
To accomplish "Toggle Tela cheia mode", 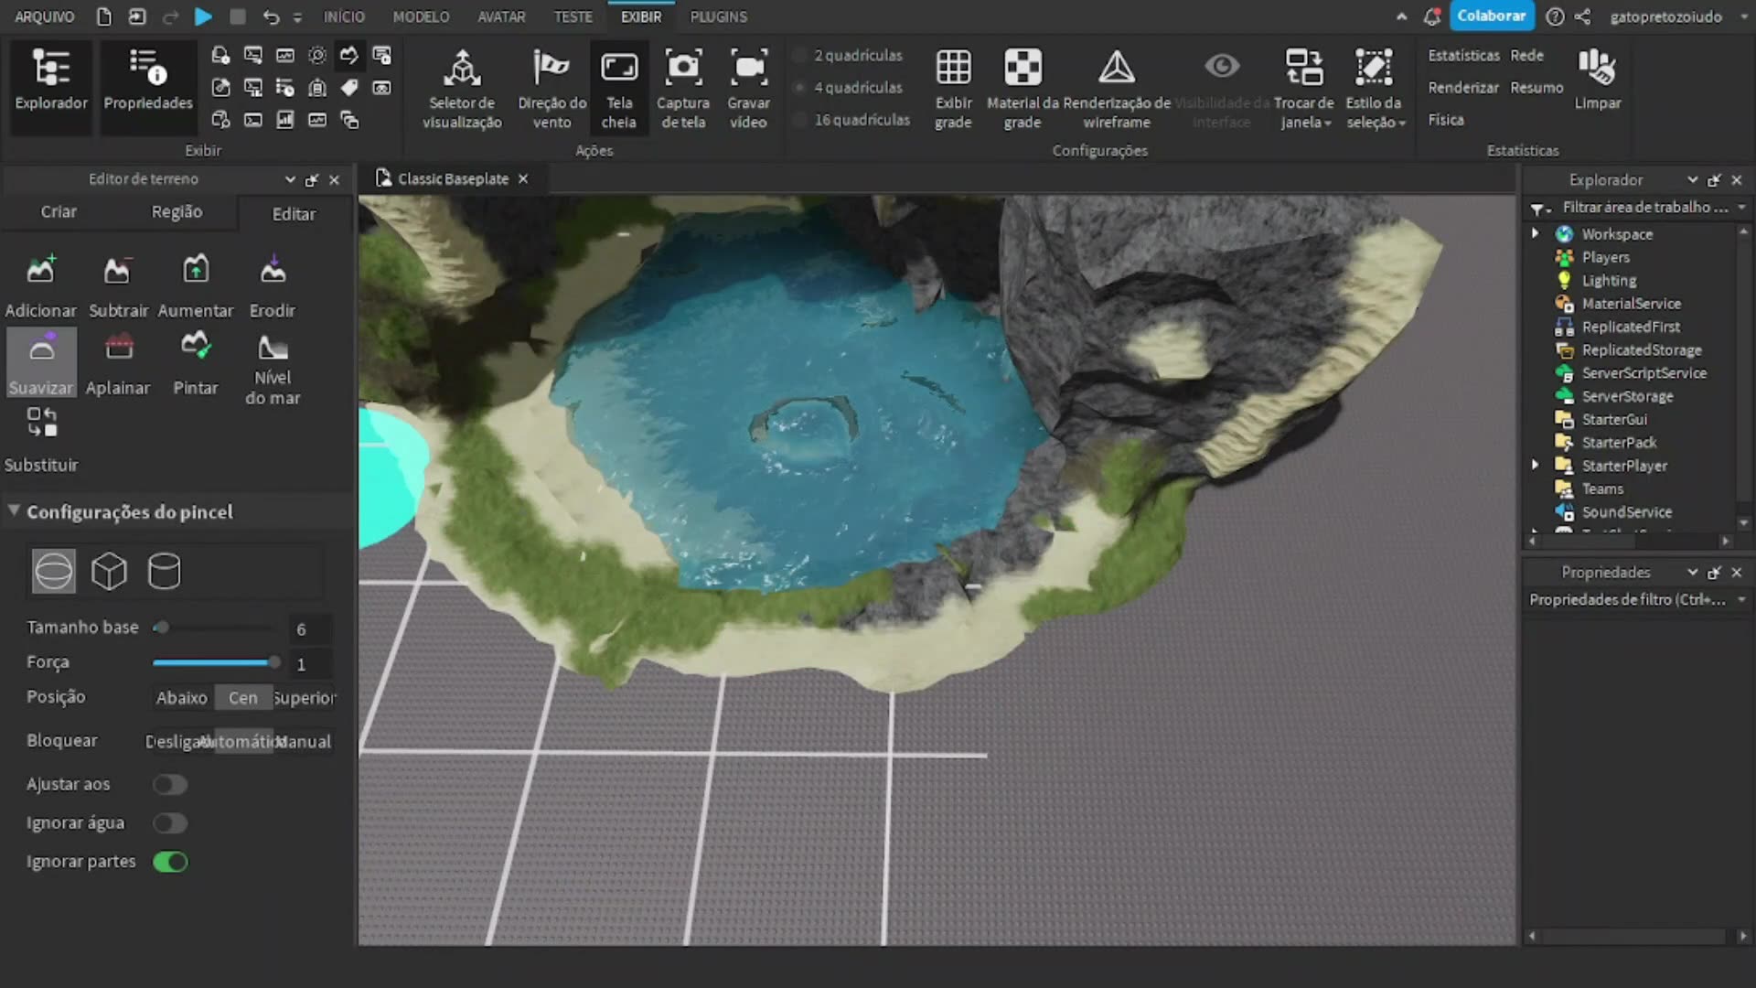I will click(x=619, y=87).
